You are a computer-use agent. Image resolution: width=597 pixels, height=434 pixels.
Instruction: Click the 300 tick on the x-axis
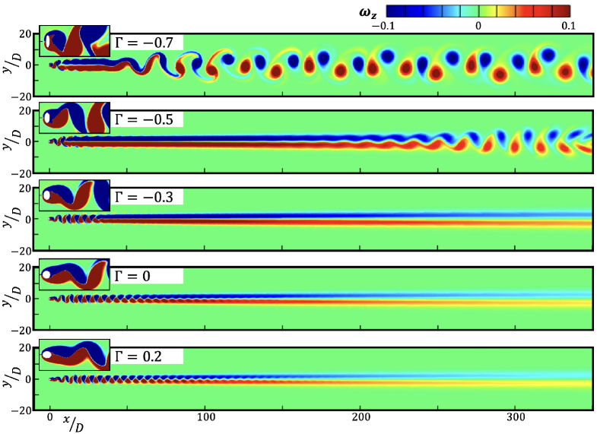[516, 417]
